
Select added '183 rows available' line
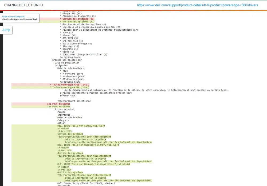click(58, 107)
